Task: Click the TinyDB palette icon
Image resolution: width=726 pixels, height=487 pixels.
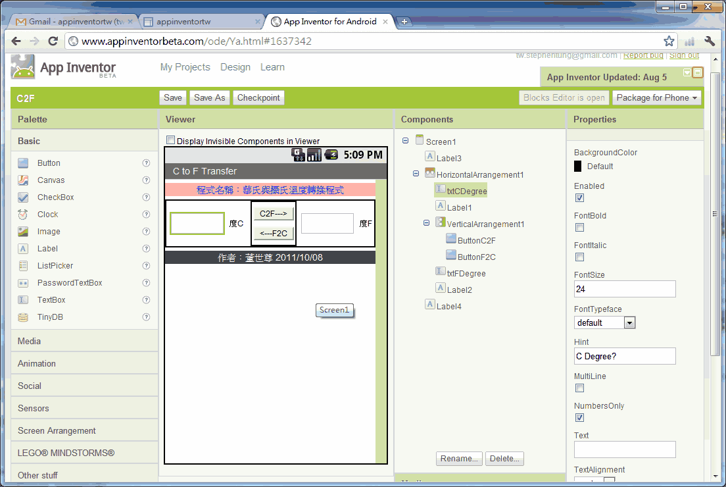Action: point(23,317)
